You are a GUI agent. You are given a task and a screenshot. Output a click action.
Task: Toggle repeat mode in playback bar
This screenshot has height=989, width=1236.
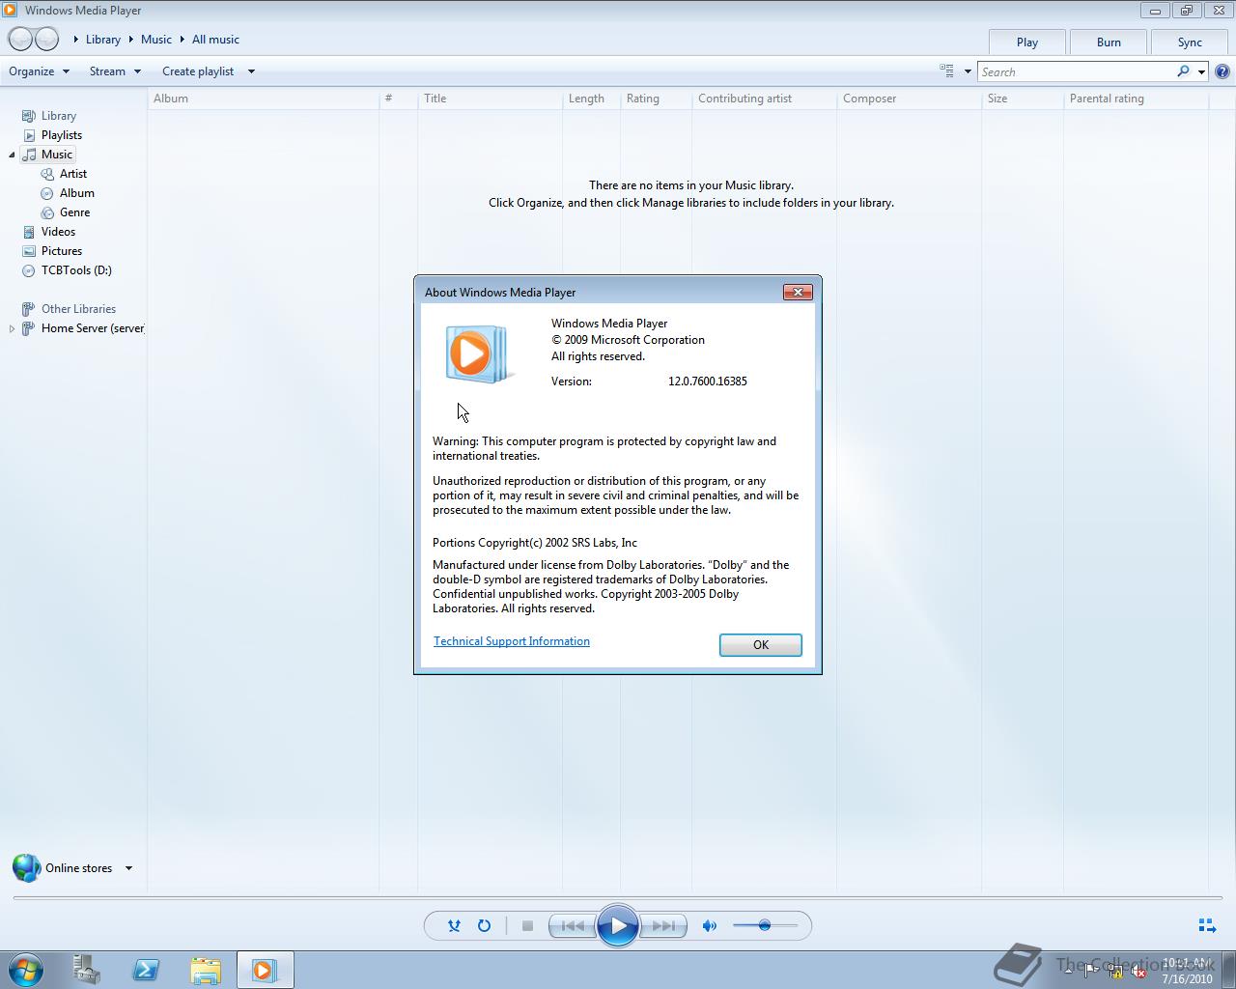(484, 925)
